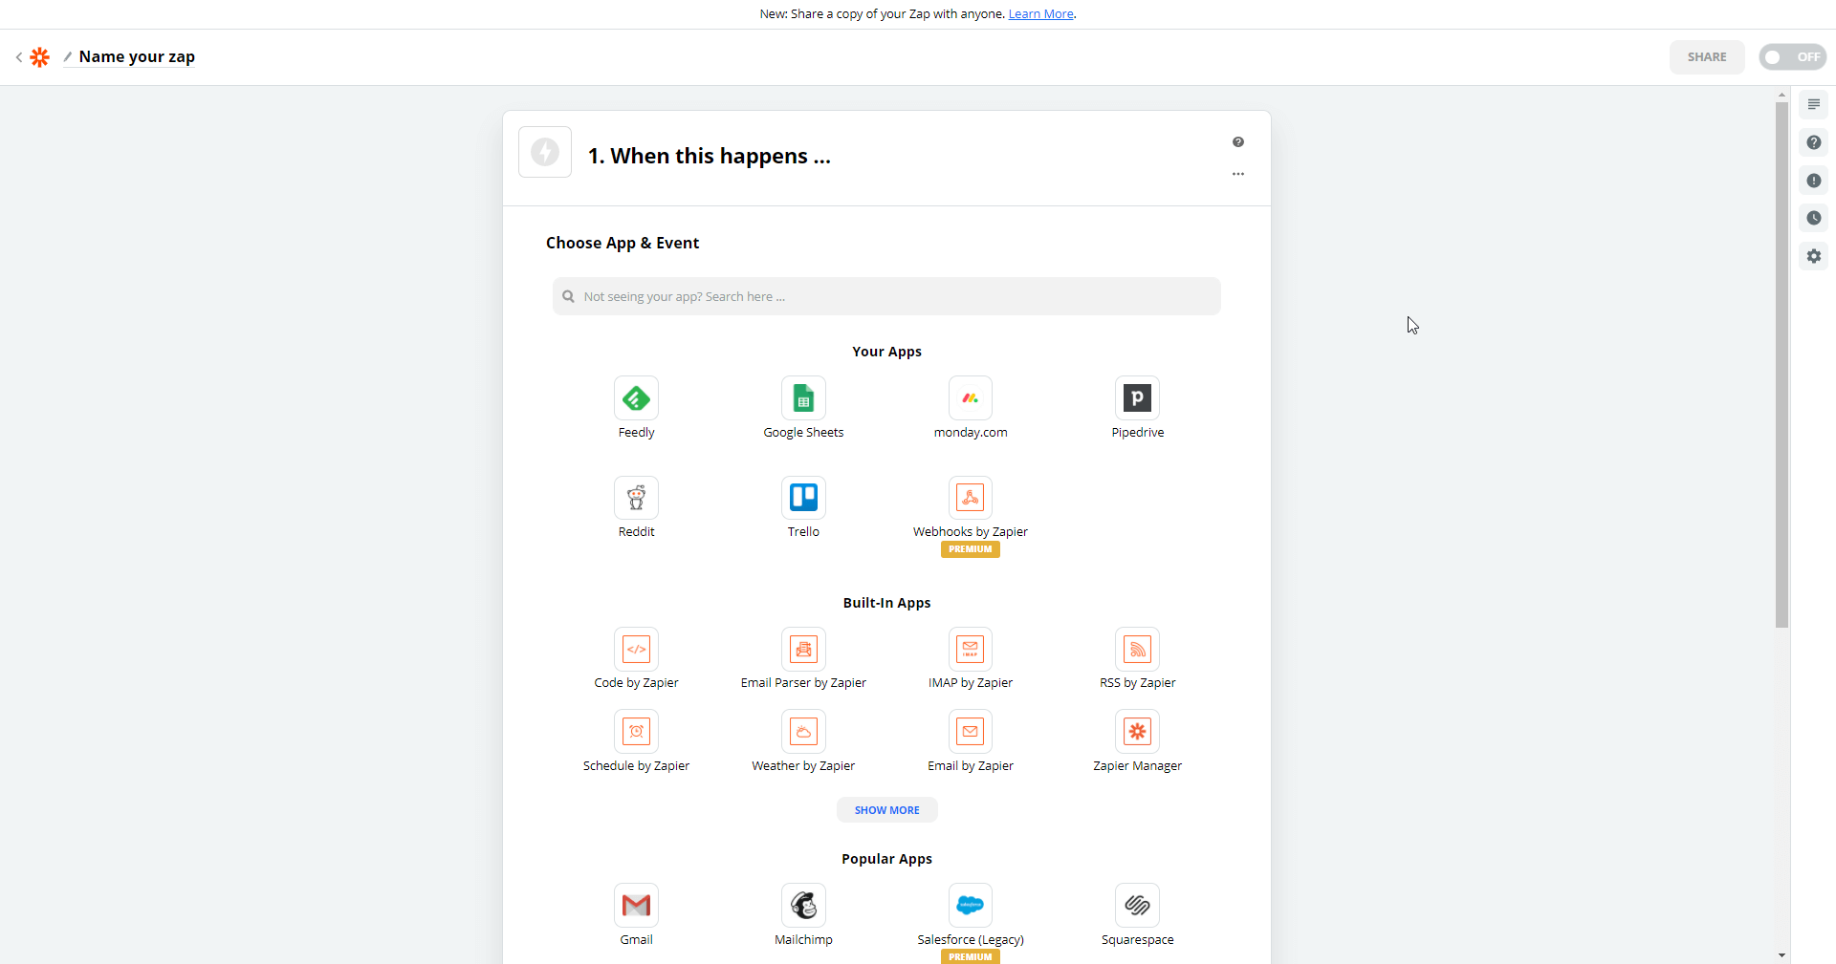This screenshot has height=964, width=1836.
Task: Click the Share button
Action: click(1707, 57)
